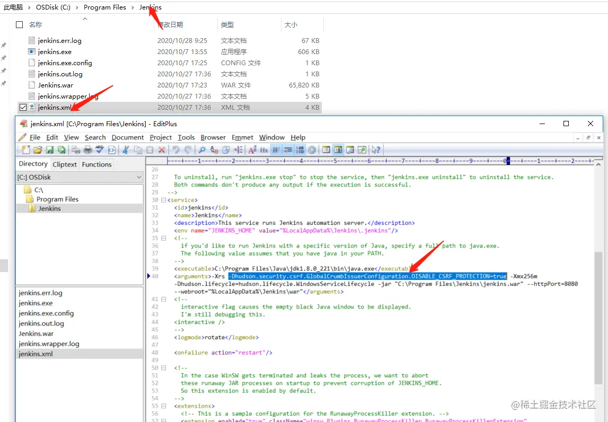Click the Find in Files toolbar icon
The height and width of the screenshot is (422, 608).
(226, 150)
